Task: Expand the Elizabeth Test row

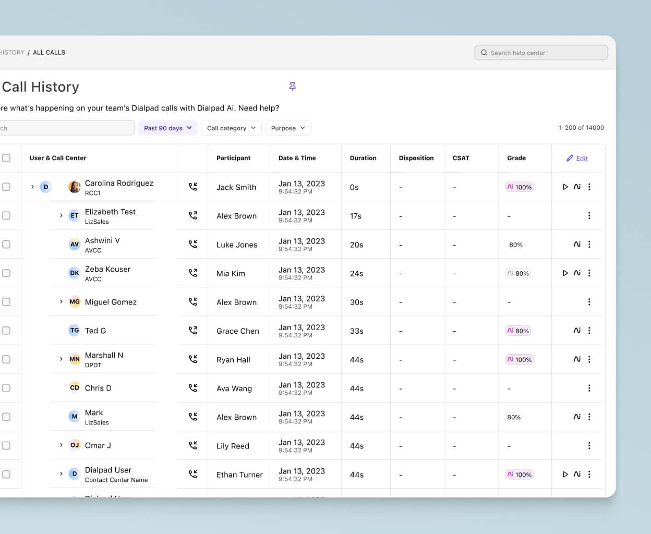Action: click(x=61, y=215)
